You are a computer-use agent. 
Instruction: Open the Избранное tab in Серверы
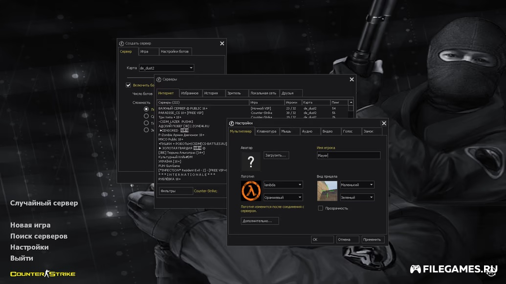pyautogui.click(x=190, y=93)
